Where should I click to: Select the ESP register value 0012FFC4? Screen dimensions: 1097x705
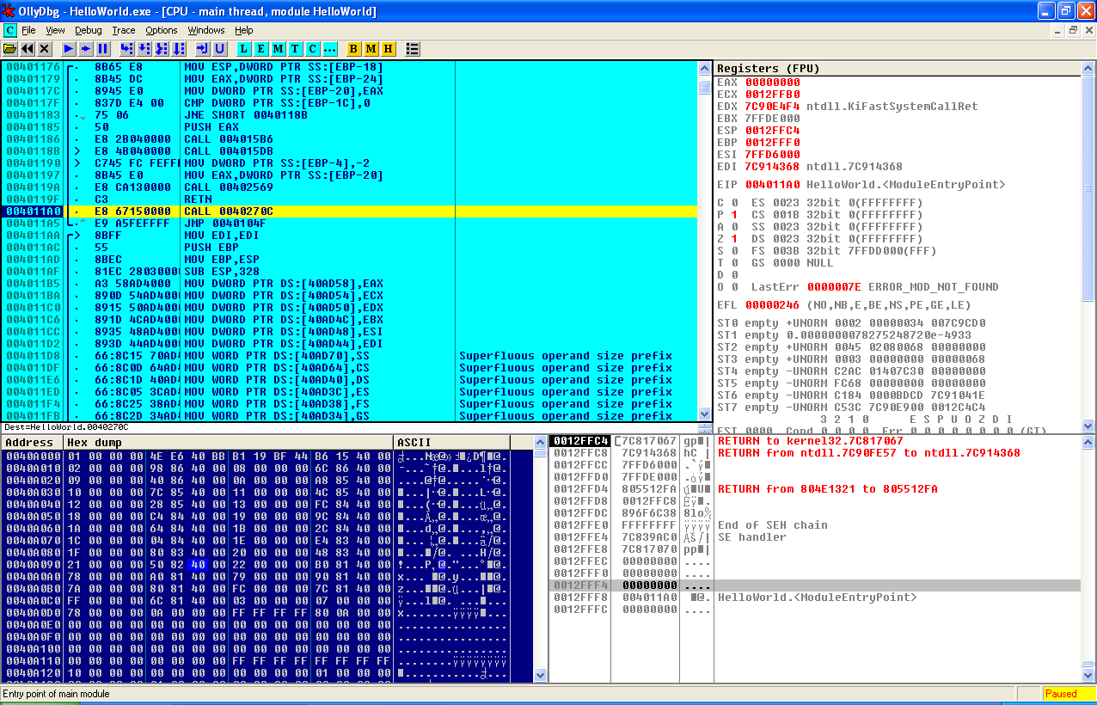pos(772,131)
